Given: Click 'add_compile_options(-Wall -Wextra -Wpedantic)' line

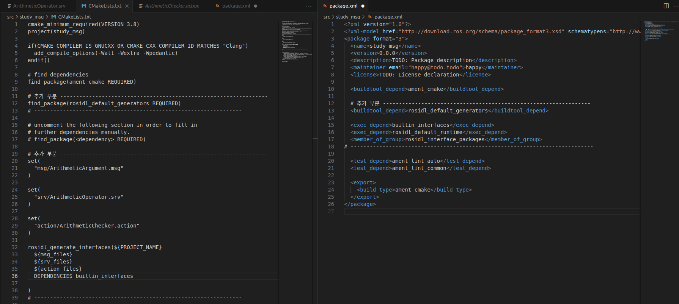Looking at the screenshot, I should point(106,53).
